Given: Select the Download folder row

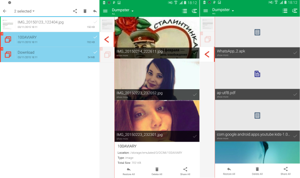Looking at the screenshot, I should [50, 55].
